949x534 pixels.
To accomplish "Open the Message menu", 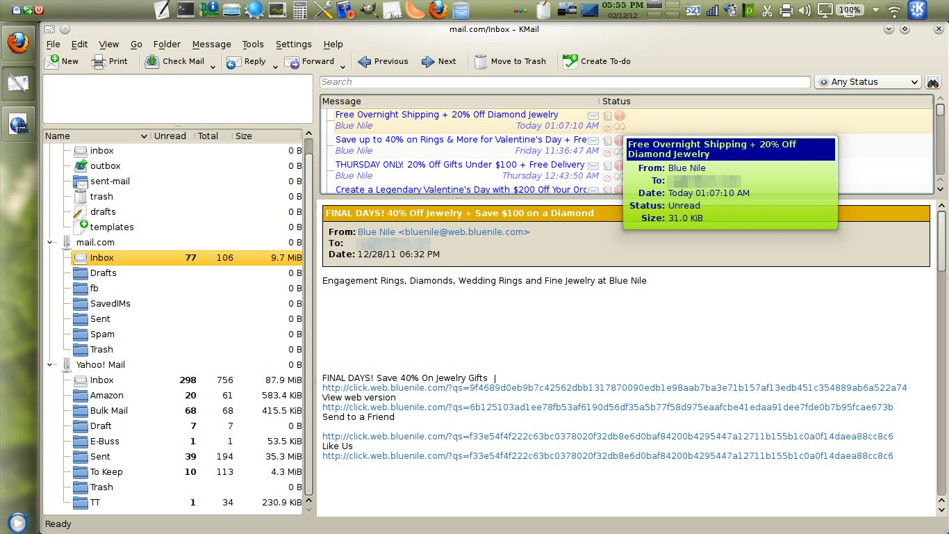I will point(211,44).
